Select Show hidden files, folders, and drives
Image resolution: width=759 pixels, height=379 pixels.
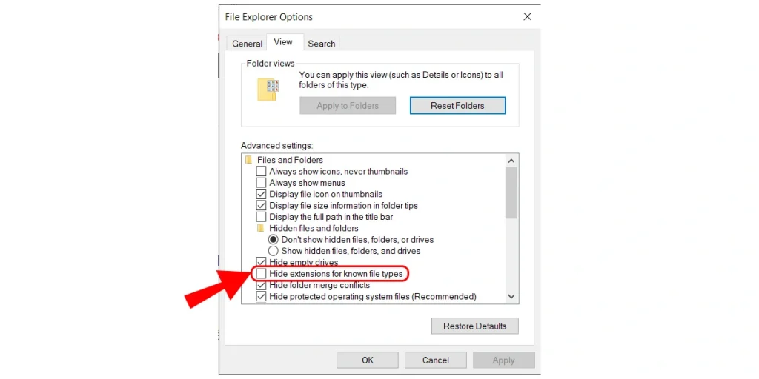click(x=274, y=252)
